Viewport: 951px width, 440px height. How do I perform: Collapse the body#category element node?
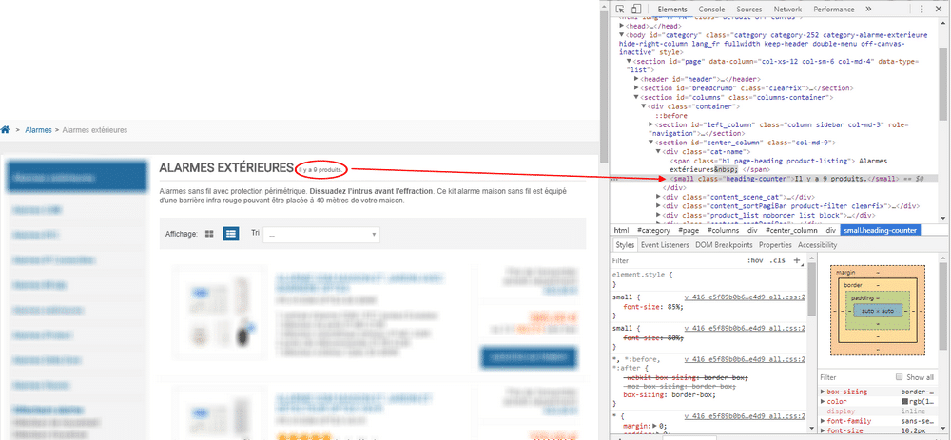(621, 35)
